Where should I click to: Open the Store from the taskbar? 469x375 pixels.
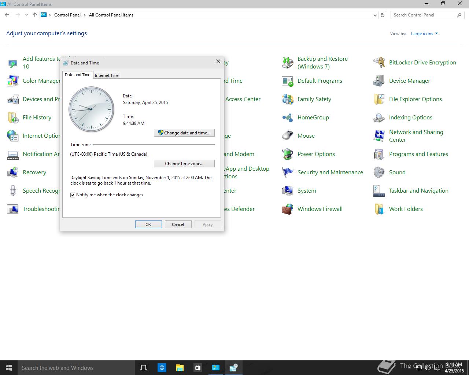coord(198,368)
